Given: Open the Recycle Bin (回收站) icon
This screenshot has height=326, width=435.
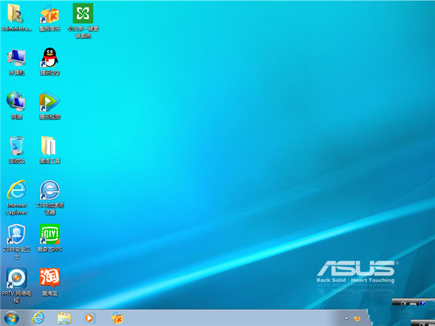Looking at the screenshot, I should (16, 146).
